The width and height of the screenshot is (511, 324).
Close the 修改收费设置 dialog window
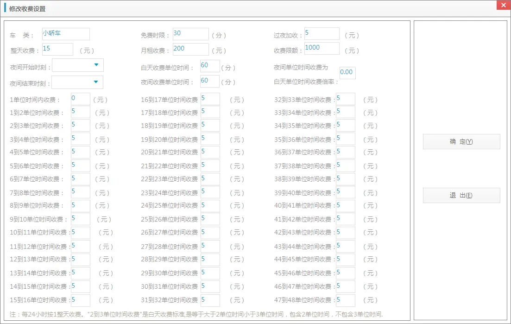(x=503, y=5)
